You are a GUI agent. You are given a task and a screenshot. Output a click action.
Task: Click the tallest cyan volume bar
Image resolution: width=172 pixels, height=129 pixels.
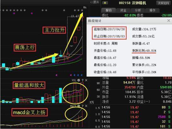coord(60,95)
